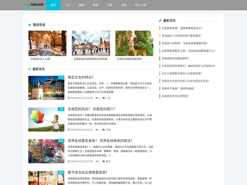247x185 pixels.
Task: Open sidebar link 青海省的人文旅游资源主要有哪些?
Action: click(x=182, y=36)
